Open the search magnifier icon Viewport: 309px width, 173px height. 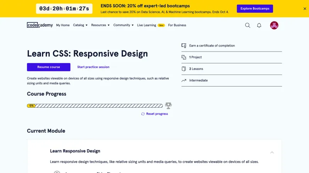click(x=248, y=25)
